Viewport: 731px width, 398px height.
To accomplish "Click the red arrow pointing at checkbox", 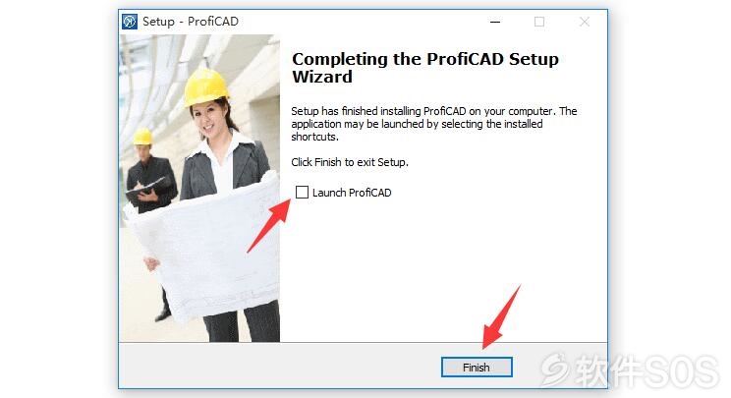I will click(269, 226).
